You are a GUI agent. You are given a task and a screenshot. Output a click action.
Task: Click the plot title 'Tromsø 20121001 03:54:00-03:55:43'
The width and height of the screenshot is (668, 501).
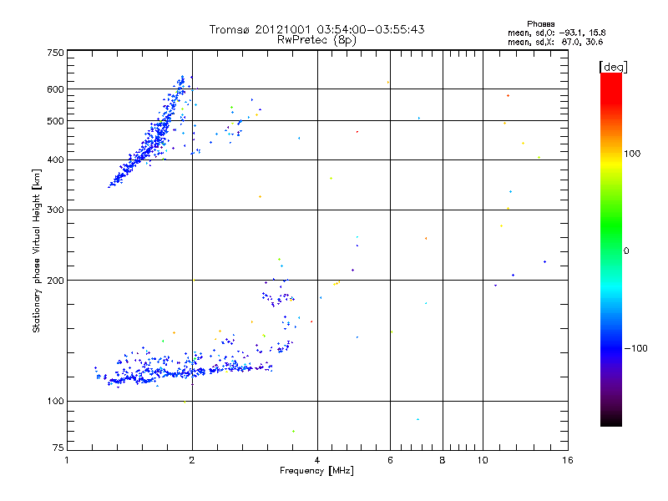316,29
